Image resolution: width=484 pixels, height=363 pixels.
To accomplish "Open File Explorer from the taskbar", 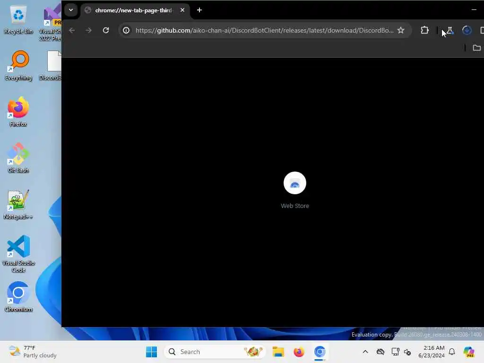I will click(x=278, y=352).
